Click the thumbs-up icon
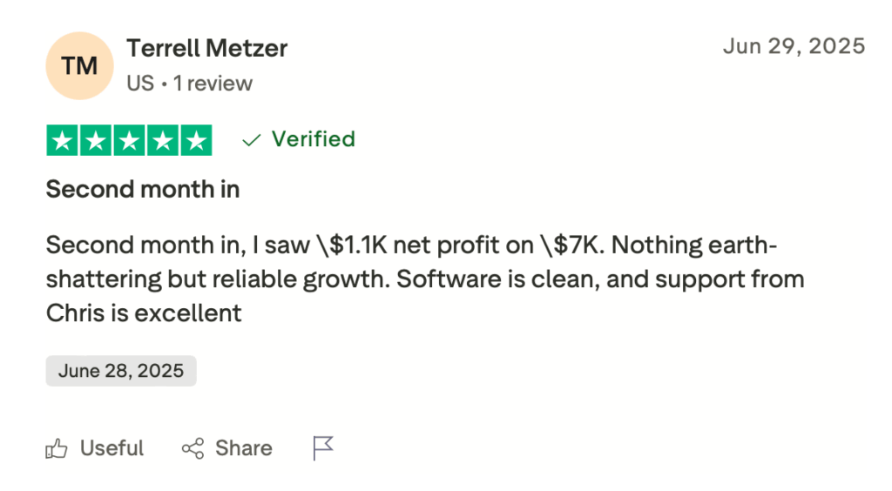 point(57,448)
